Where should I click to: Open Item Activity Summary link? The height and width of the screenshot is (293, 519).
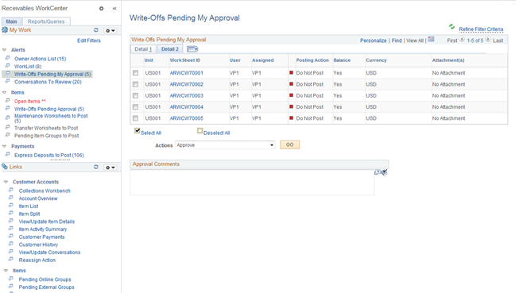43,229
